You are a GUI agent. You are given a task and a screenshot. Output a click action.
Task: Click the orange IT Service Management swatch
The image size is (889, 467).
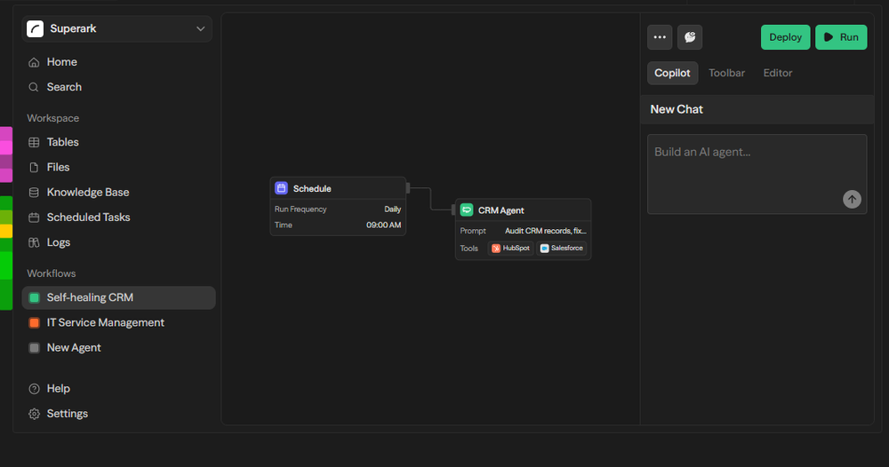(x=34, y=322)
